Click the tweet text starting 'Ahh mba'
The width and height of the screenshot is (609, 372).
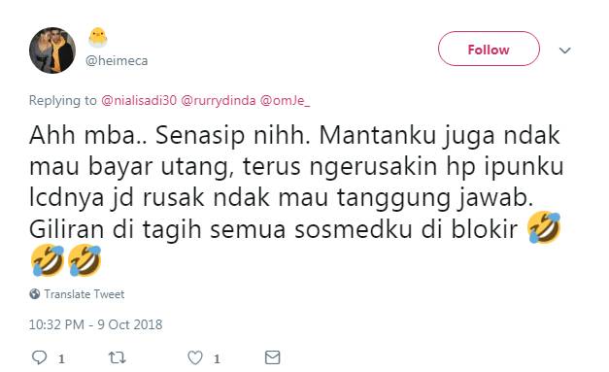point(296,182)
